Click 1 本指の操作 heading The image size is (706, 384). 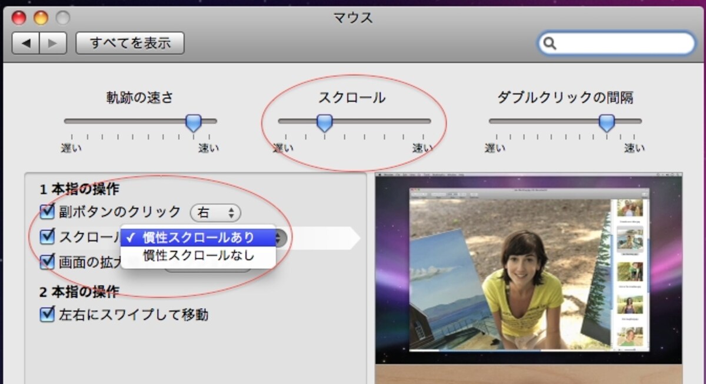coord(79,189)
